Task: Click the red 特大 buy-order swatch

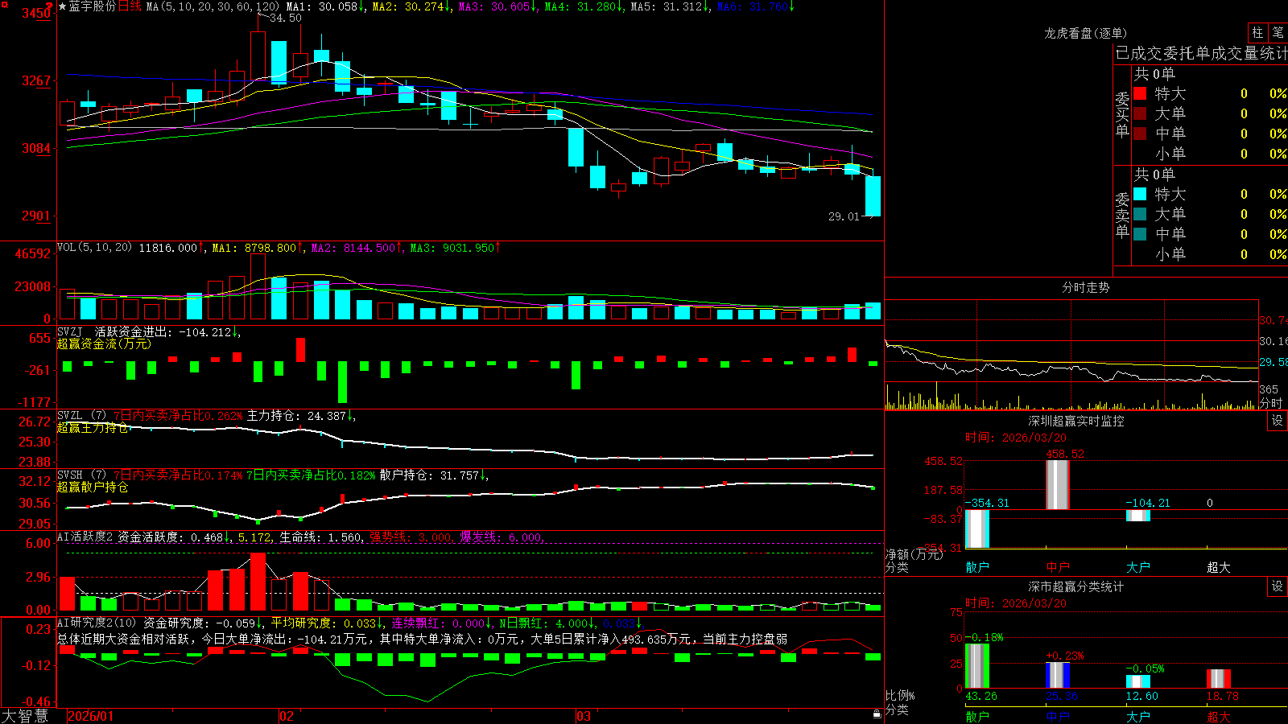Action: click(1140, 93)
